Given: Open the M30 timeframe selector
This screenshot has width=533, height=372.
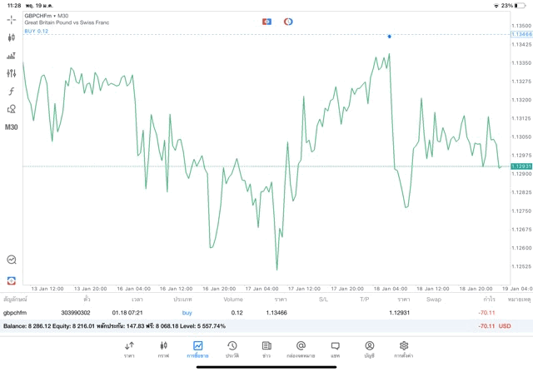Looking at the screenshot, I should [x=12, y=127].
